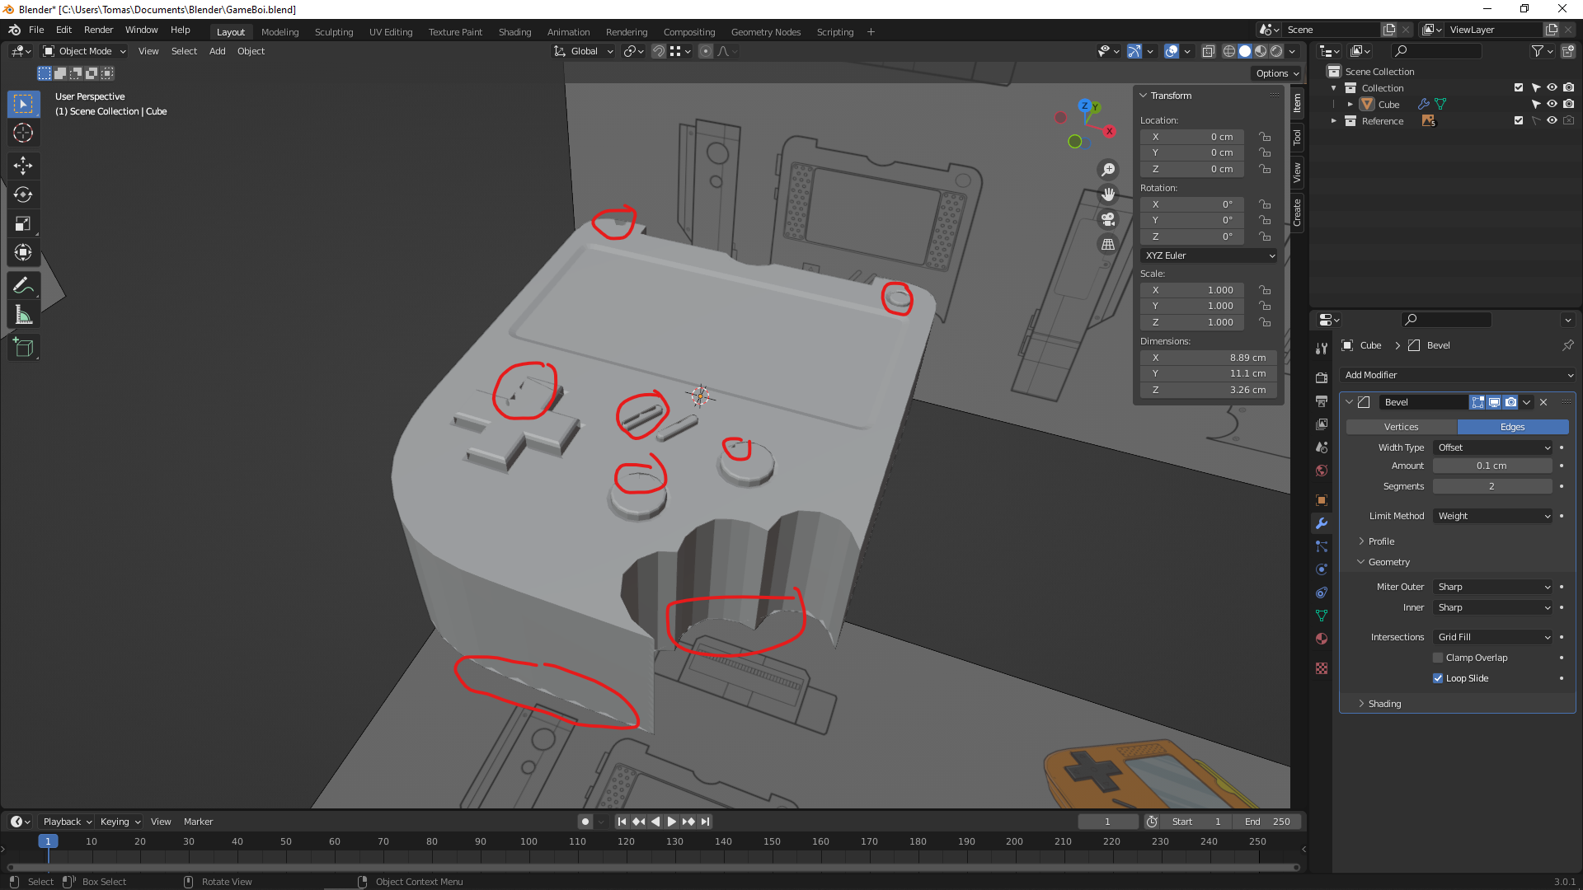Choose the Add Cube tool
Viewport: 1583px width, 890px height.
(23, 348)
